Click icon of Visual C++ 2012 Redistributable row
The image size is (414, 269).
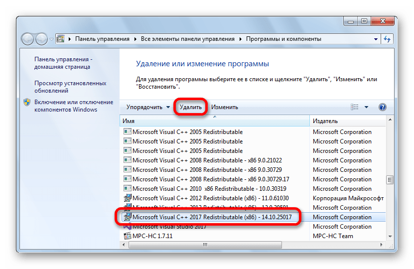pyautogui.click(x=128, y=198)
